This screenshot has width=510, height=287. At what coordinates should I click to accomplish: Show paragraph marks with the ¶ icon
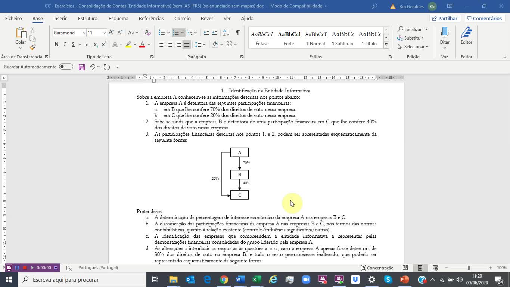pos(237,33)
